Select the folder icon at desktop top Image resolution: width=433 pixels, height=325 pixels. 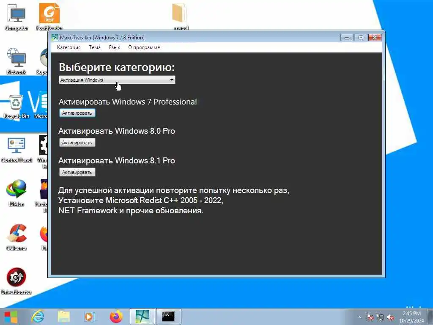(180, 16)
